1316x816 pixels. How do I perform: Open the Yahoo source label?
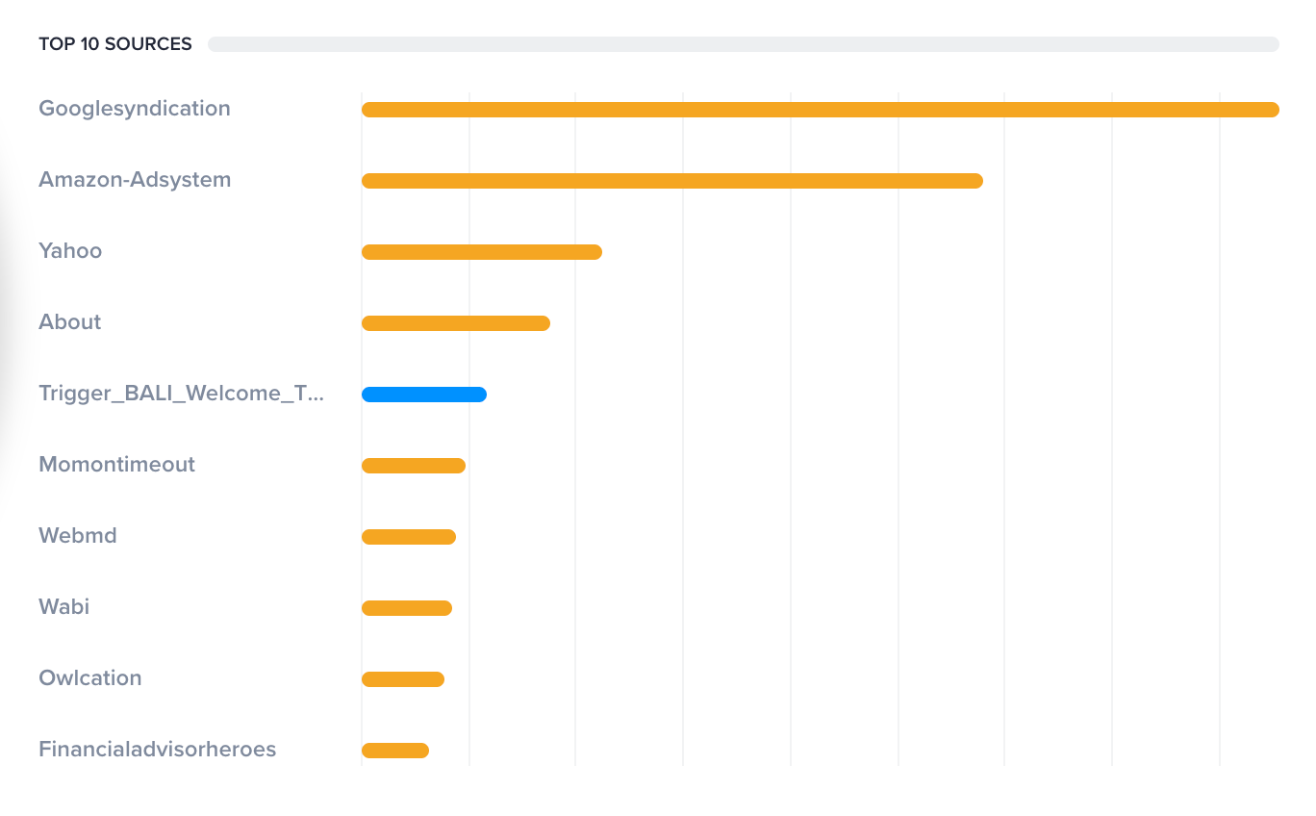(x=70, y=251)
